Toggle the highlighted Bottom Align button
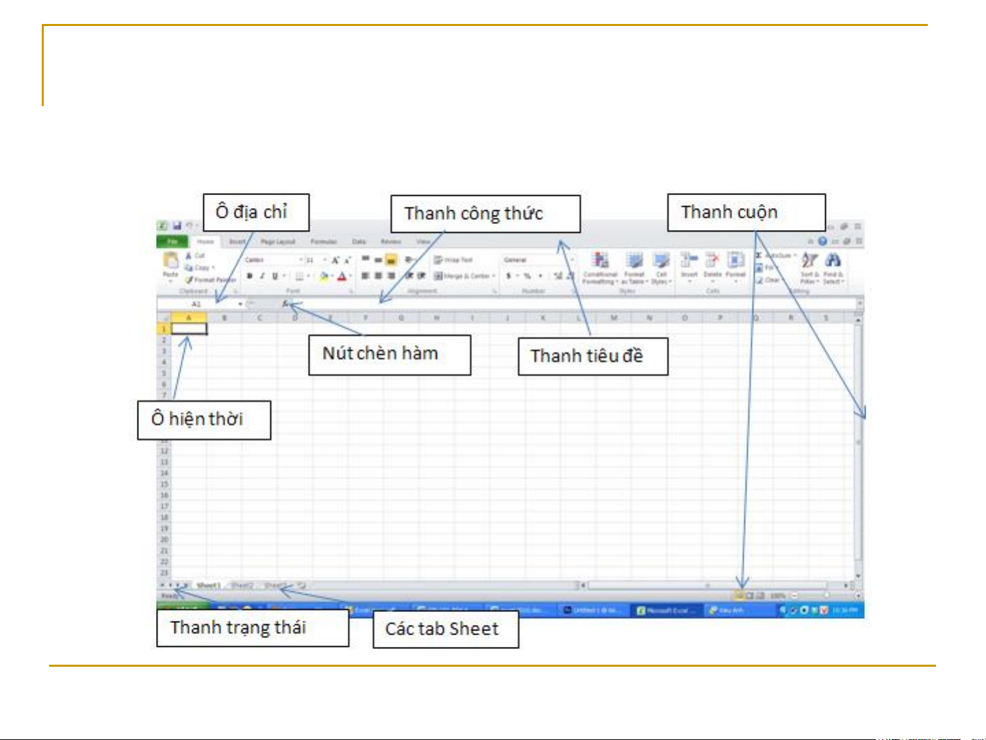The image size is (986, 740). [x=391, y=259]
